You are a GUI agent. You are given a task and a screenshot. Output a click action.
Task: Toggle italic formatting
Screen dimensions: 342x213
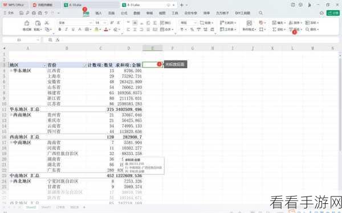coord(66,30)
